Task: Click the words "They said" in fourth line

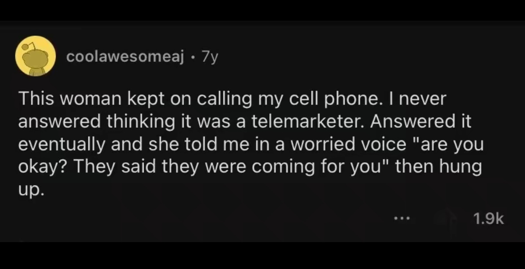Action: (x=114, y=167)
